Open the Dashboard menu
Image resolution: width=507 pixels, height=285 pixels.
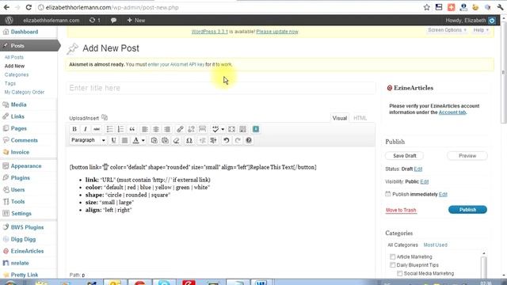point(25,32)
